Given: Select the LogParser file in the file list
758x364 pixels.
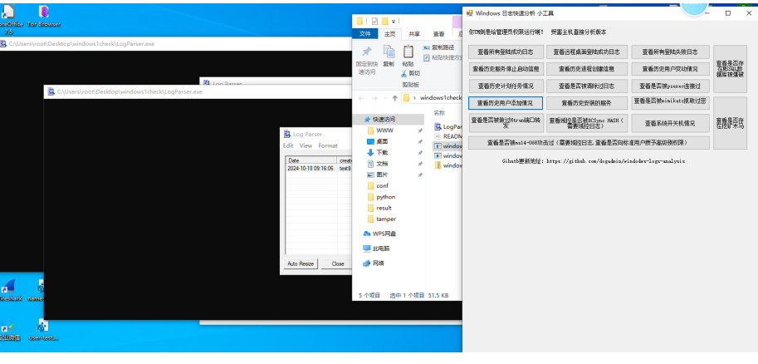Looking at the screenshot, I should (448, 127).
